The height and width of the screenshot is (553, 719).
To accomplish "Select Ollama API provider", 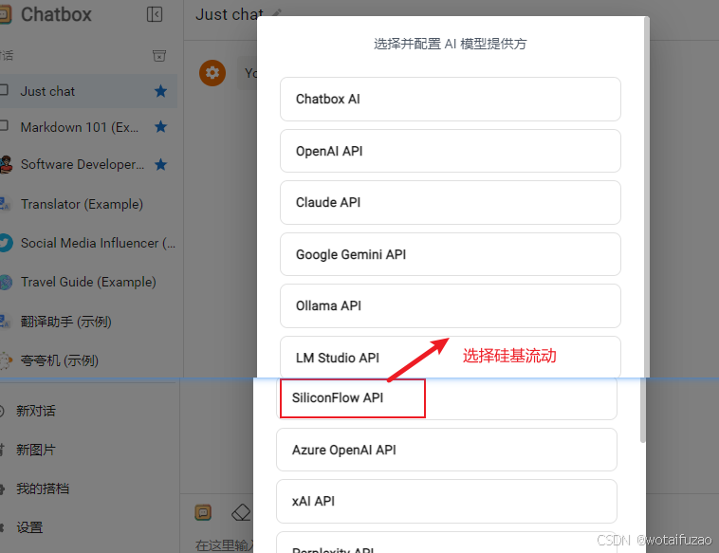I will [451, 305].
